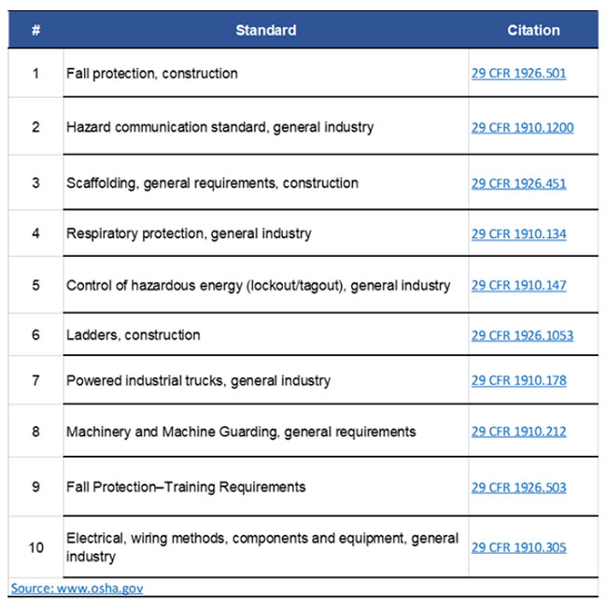
Task: Click the "Electrical, wiring methods" standard cell
Action: point(262,547)
